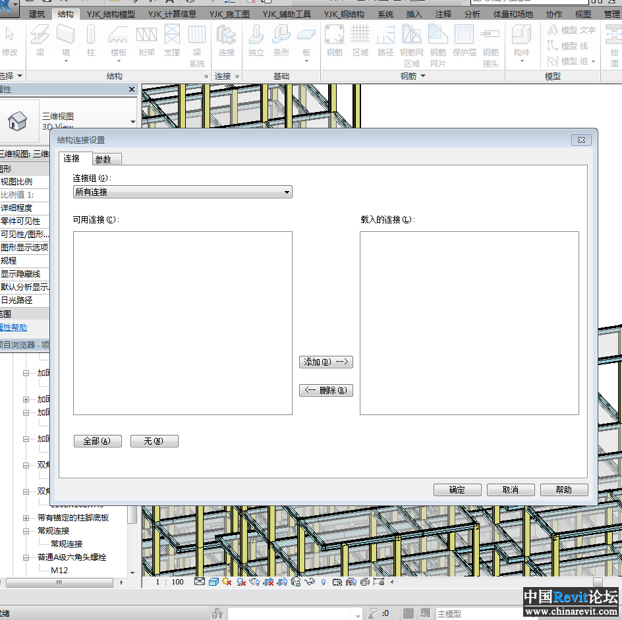Click the <-- 删除 button
This screenshot has width=622, height=620.
(326, 390)
